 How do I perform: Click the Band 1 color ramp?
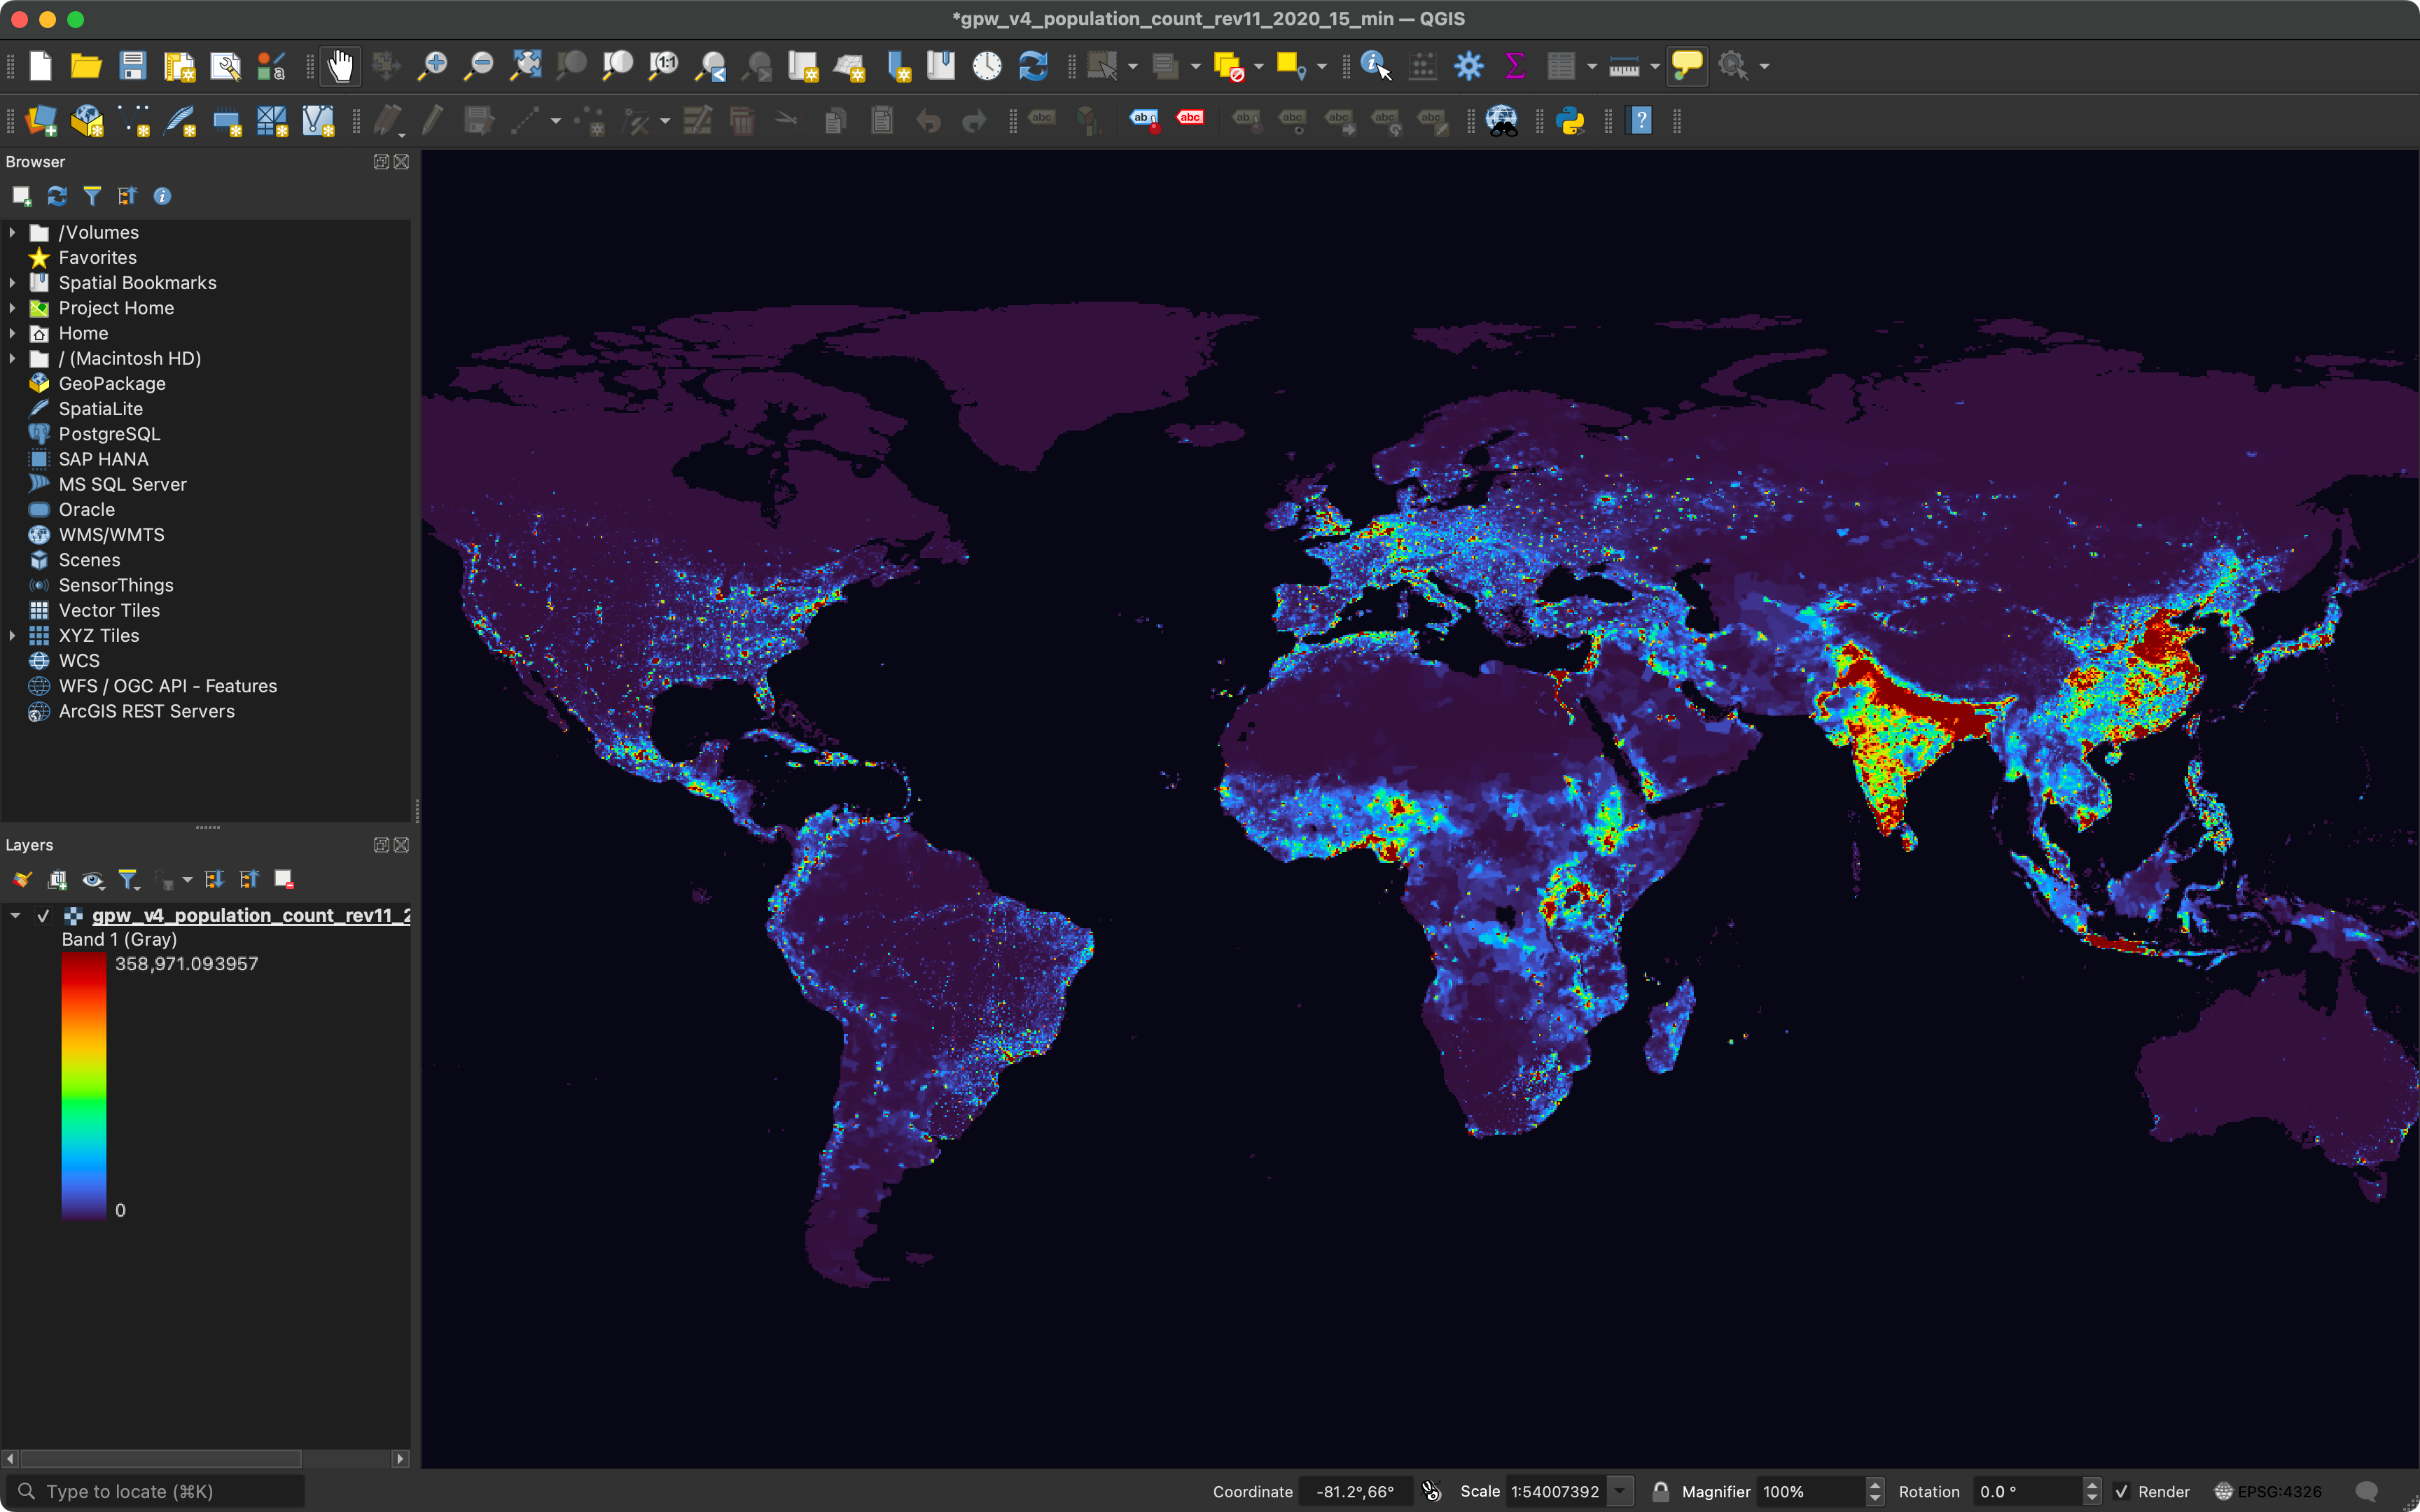pos(85,1085)
